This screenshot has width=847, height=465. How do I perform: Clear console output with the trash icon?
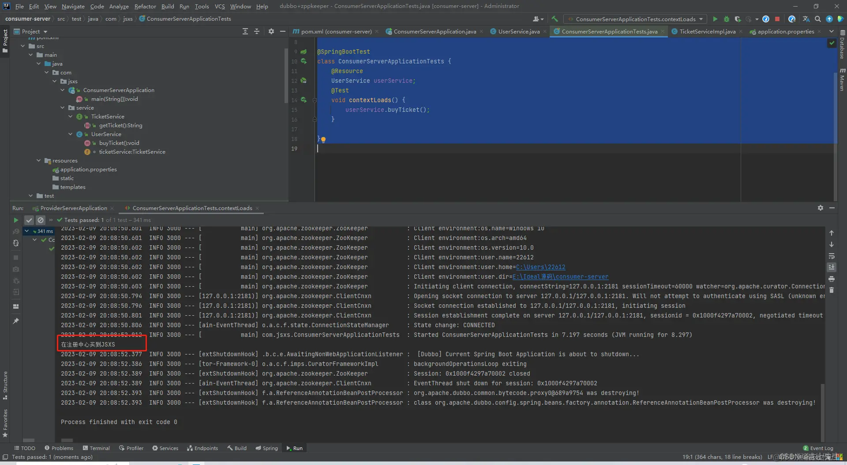pos(831,290)
